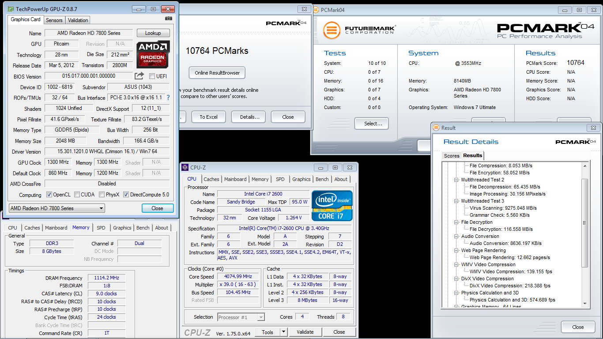Click the Bus Interface question mark icon
Screen dimensions: 603x339
[168, 98]
